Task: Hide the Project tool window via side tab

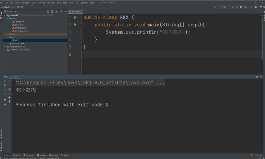Action: [1, 14]
